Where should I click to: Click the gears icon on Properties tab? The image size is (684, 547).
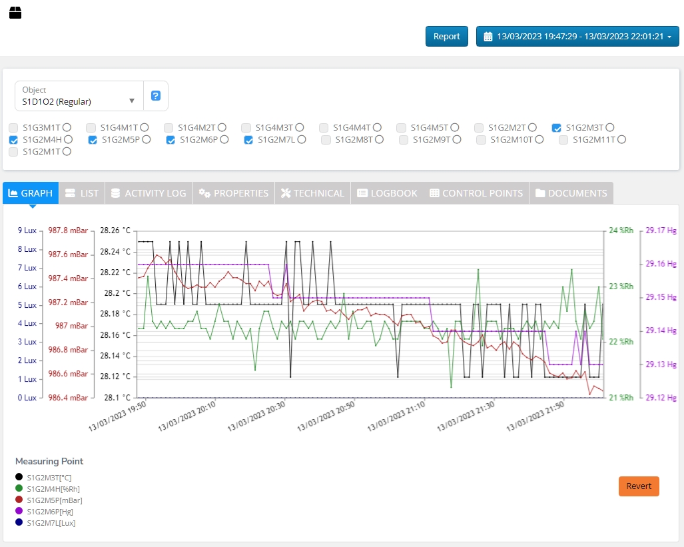[x=204, y=193]
